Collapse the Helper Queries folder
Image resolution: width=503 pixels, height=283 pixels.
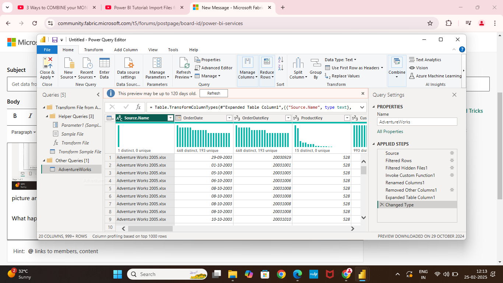pyautogui.click(x=47, y=116)
